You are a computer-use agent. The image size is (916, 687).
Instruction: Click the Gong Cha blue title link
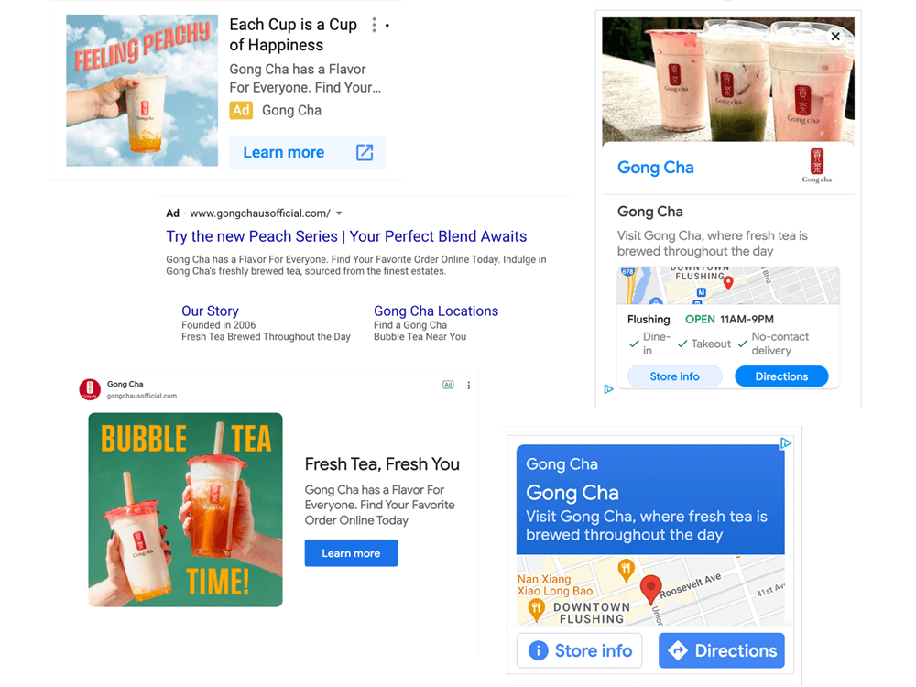coord(656,168)
